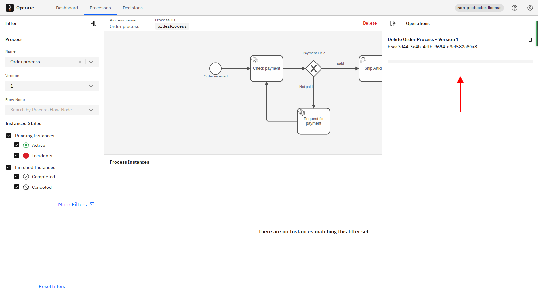Collapse the Operations panel using its icon
The height and width of the screenshot is (293, 538).
(x=393, y=23)
